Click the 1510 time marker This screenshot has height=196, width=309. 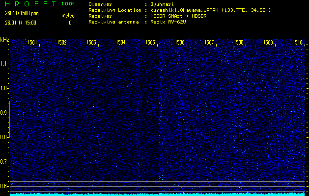pos(298,43)
